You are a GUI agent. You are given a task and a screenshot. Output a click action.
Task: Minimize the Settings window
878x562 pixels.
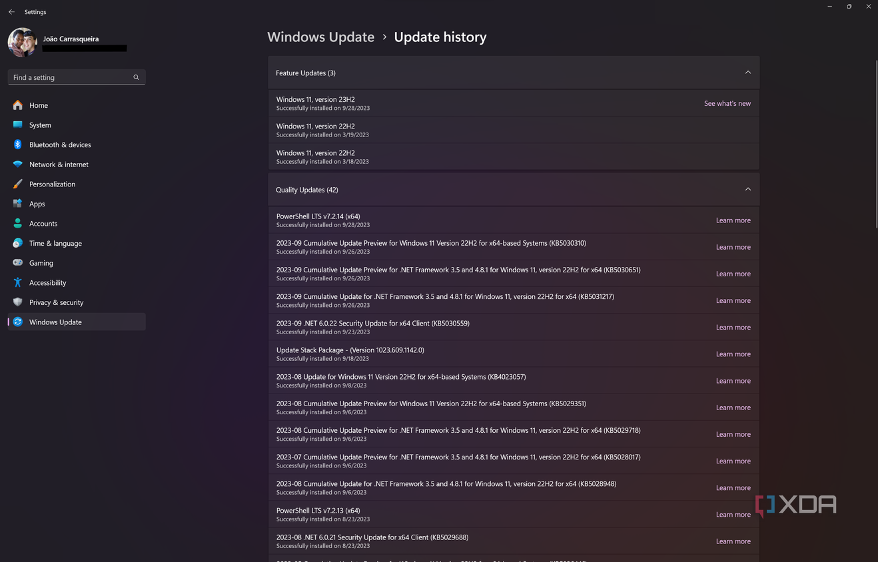coord(829,7)
